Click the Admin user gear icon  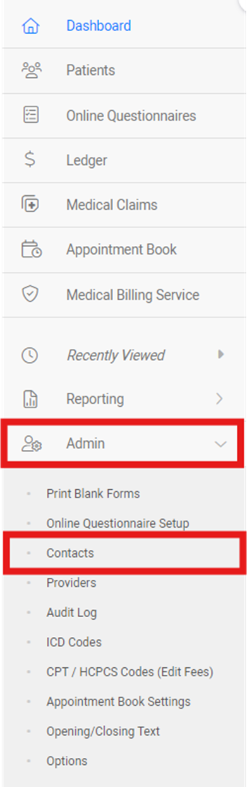(x=31, y=444)
